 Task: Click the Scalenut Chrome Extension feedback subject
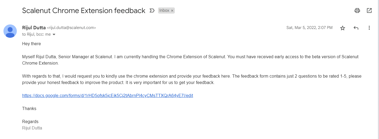coord(84,11)
